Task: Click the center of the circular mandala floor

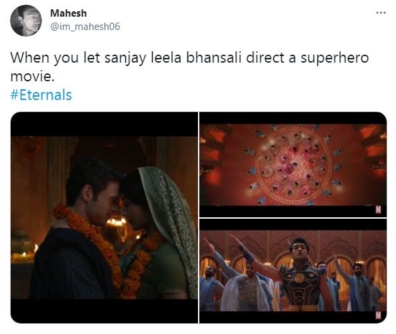Action: tap(293, 165)
